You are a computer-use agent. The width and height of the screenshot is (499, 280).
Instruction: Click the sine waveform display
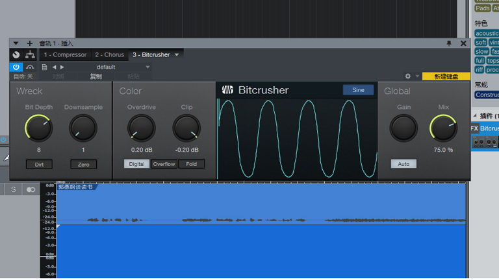click(x=296, y=139)
